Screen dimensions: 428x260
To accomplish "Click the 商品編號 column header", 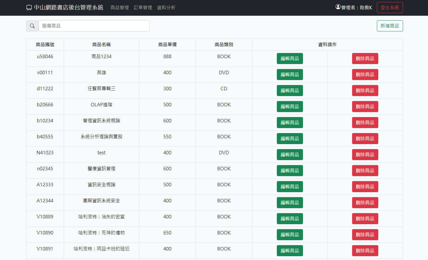I will pos(45,45).
